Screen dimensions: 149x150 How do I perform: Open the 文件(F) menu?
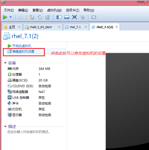coord(9,10)
